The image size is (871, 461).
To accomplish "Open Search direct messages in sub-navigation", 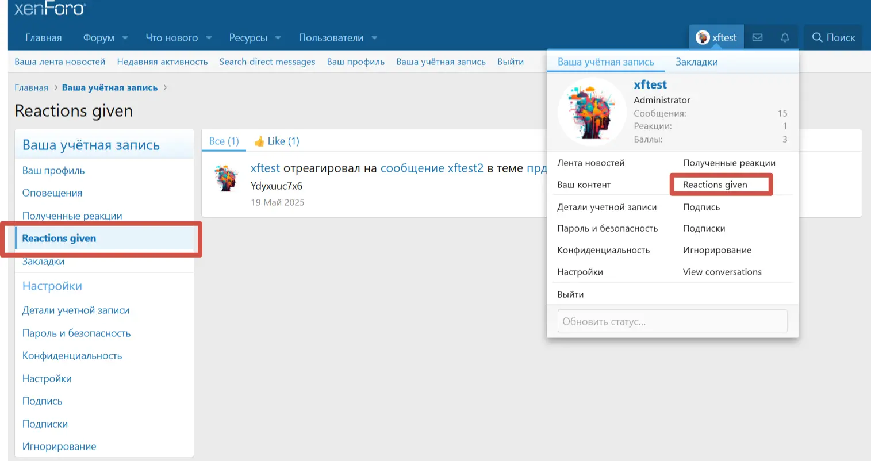I will pos(267,62).
